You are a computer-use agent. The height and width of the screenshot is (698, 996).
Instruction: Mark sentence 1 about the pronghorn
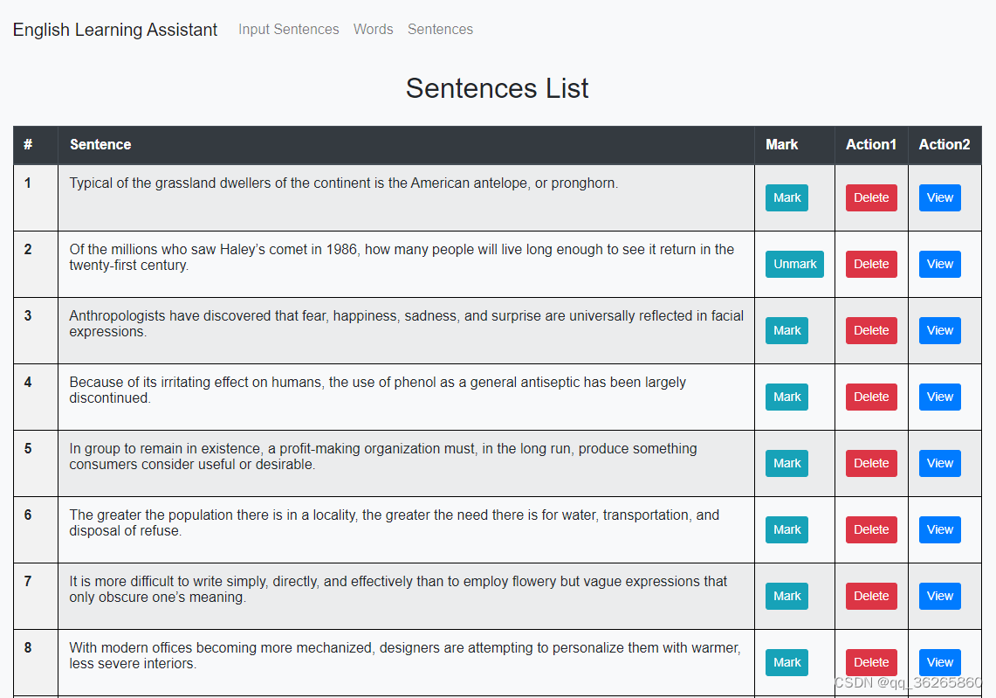tap(786, 197)
